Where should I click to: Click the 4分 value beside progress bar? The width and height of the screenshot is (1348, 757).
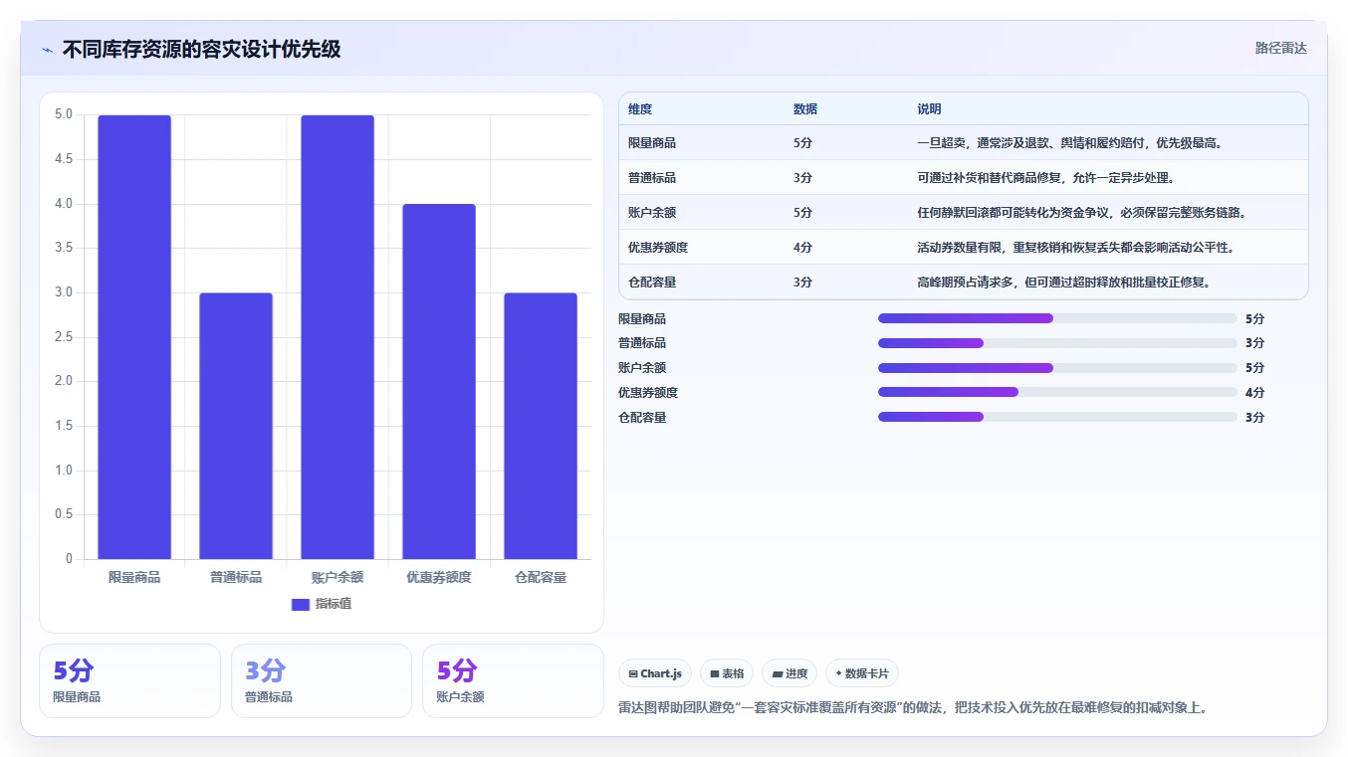click(1254, 392)
